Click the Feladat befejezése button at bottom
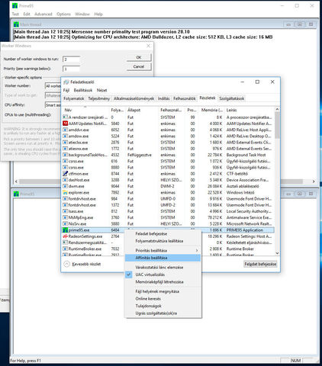 260,264
